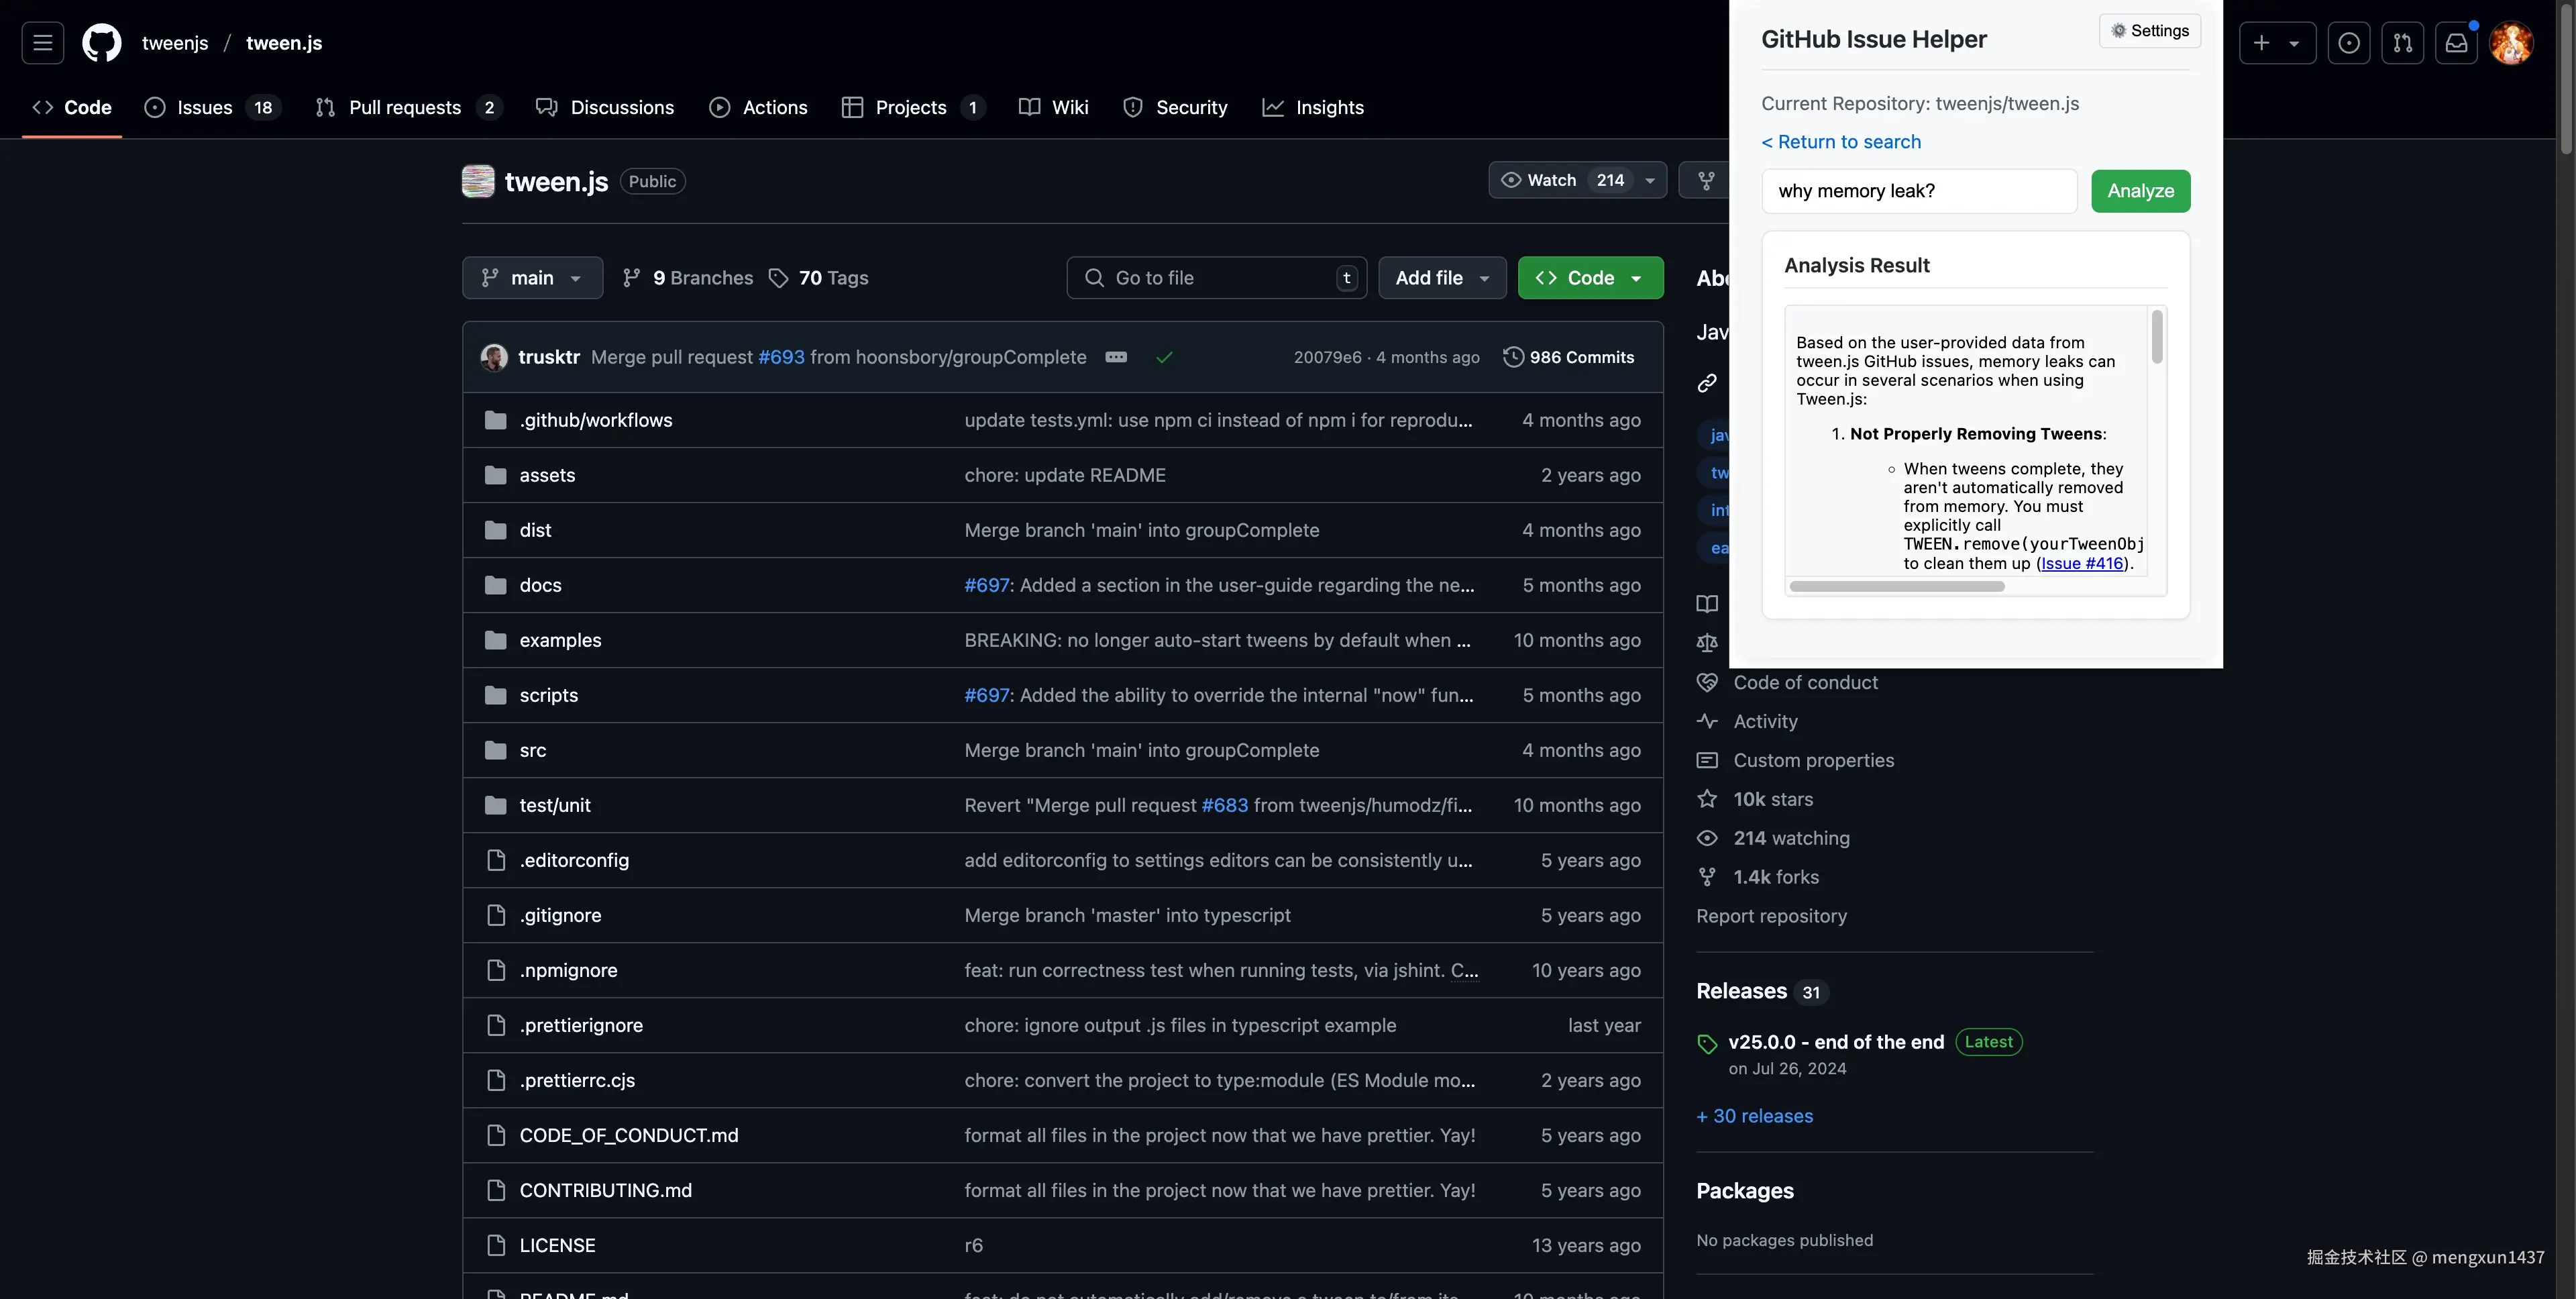This screenshot has height=1299, width=2576.
Task: Open the GitHub homepage via Octocat logo
Action: tap(101, 43)
